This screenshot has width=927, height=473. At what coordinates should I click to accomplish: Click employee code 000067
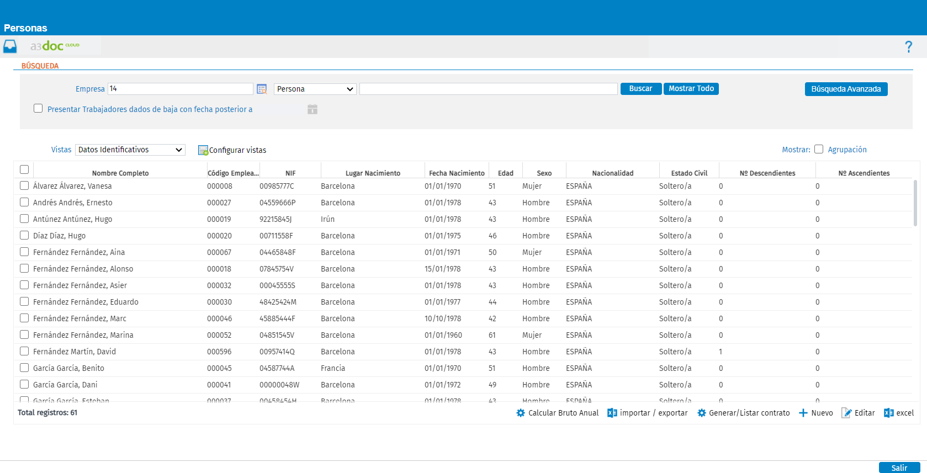pos(219,252)
